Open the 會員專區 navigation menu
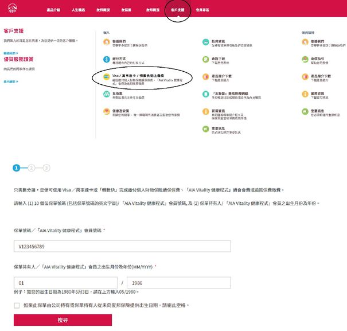347x331 pixels. (202, 10)
